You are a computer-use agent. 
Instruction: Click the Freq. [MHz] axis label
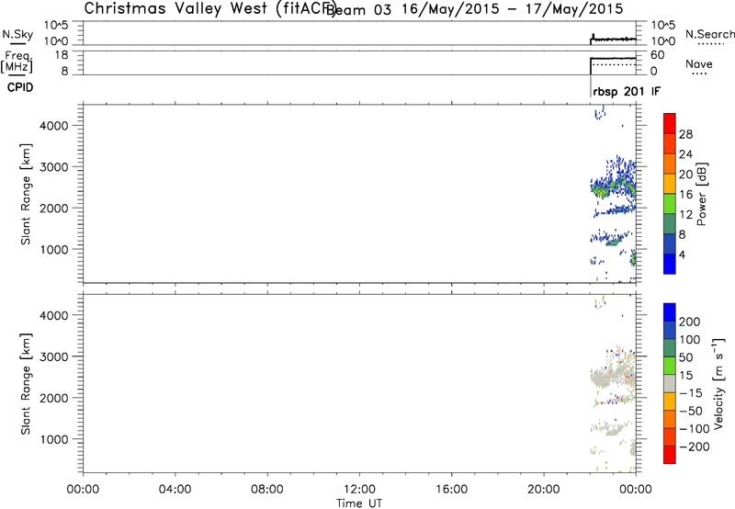click(17, 62)
